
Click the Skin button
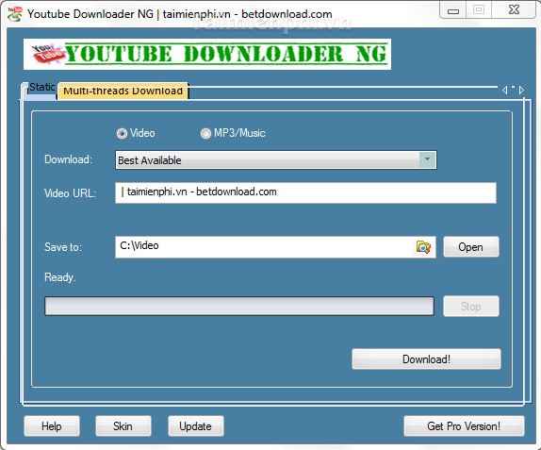(123, 426)
